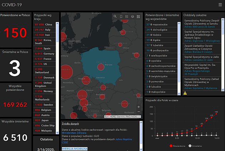Select Cruise Ship row
This screenshot has height=151, width=225.
click(44, 125)
